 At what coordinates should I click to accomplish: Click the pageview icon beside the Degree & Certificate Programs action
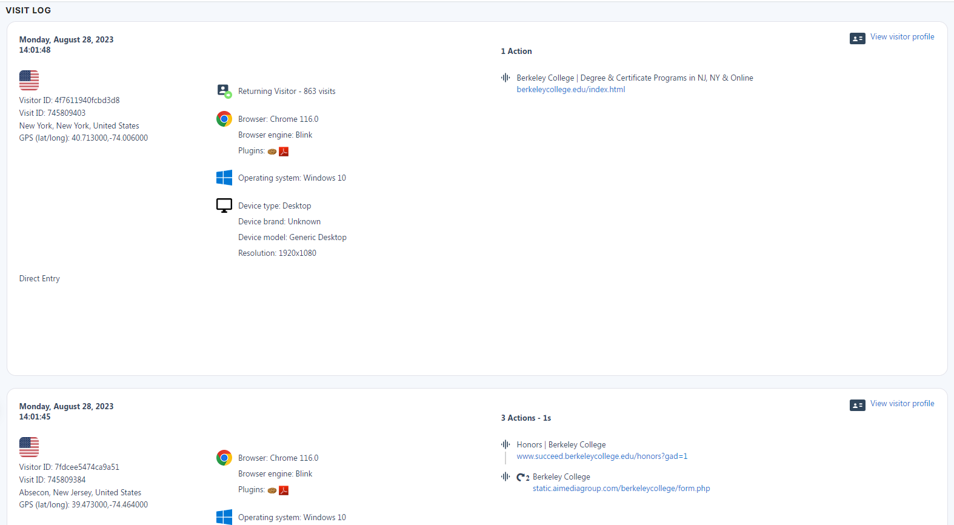[x=505, y=78]
